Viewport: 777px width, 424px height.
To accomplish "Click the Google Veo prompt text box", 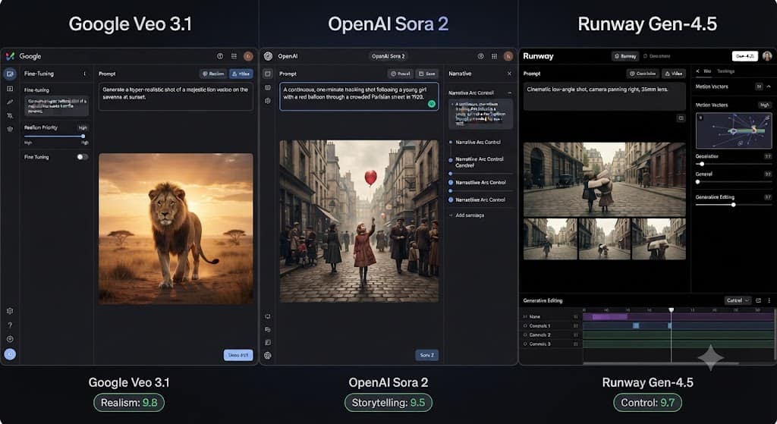I will coord(176,96).
